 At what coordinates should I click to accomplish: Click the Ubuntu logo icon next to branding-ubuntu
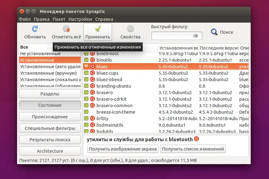pos(92,86)
